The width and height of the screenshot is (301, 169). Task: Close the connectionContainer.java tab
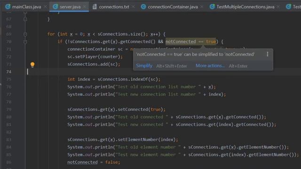[202, 7]
